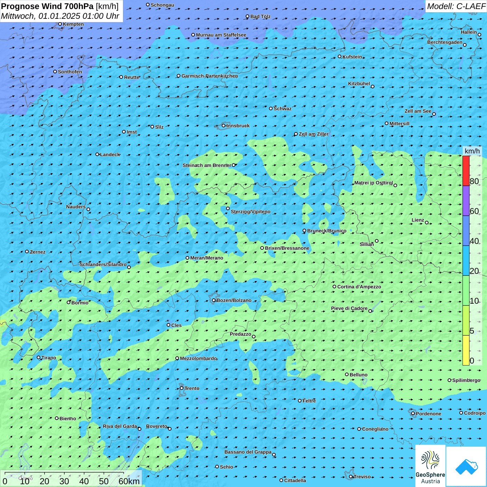Screen dimensions: 487x487
Task: Click the Schongau city label
Action: click(x=162, y=5)
